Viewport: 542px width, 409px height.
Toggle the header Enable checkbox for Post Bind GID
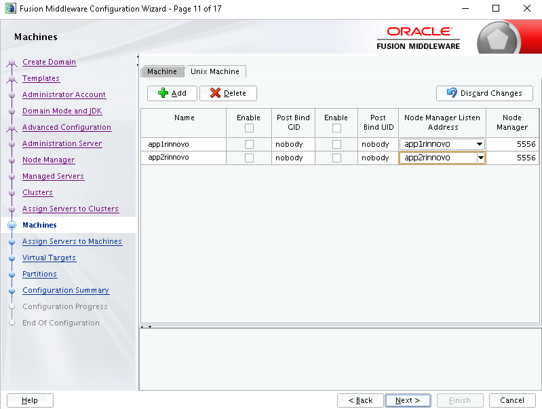click(249, 128)
